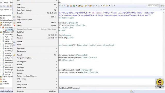The image size is (165, 93).
Task: Expand resources.jar in Package Explorer
Action: (x=1, y=34)
